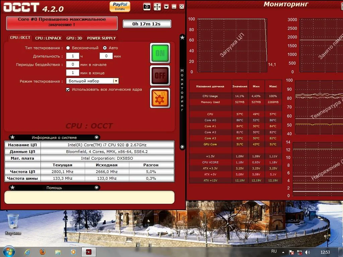Click the volume speaker tray icon
The image size is (343, 257).
pos(307,252)
